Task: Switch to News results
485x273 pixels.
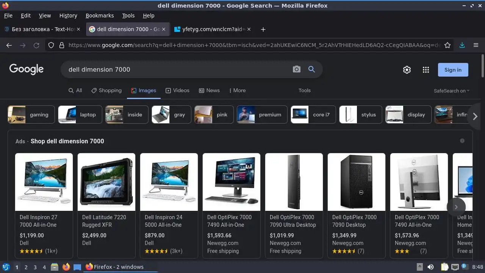Action: click(209, 90)
